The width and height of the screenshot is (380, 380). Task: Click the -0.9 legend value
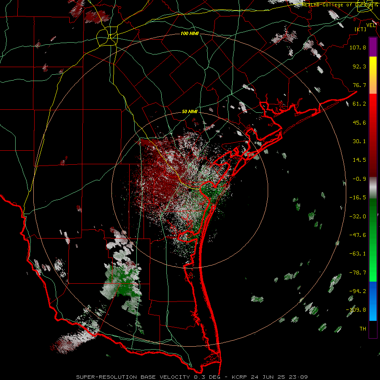(359, 179)
